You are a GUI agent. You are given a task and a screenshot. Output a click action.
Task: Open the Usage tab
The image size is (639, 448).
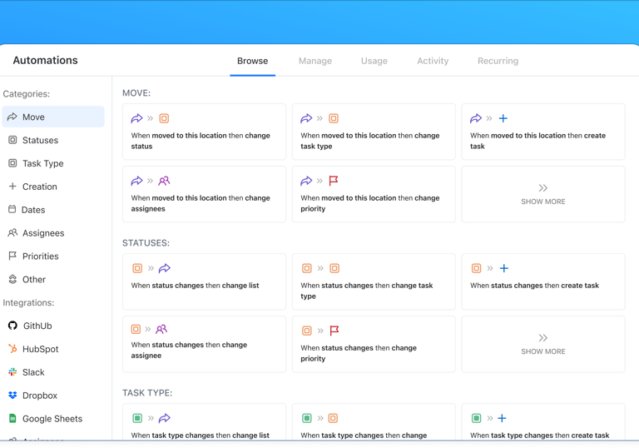pyautogui.click(x=374, y=61)
